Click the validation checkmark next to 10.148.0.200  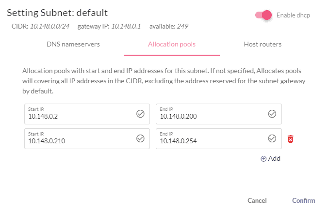click(272, 114)
